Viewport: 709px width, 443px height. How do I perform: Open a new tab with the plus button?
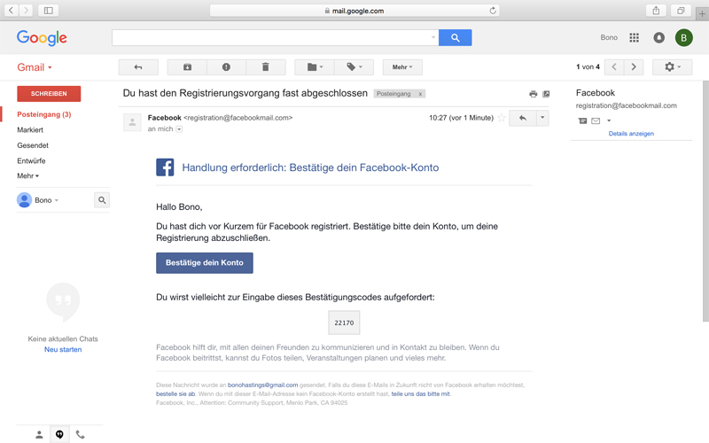click(702, 13)
